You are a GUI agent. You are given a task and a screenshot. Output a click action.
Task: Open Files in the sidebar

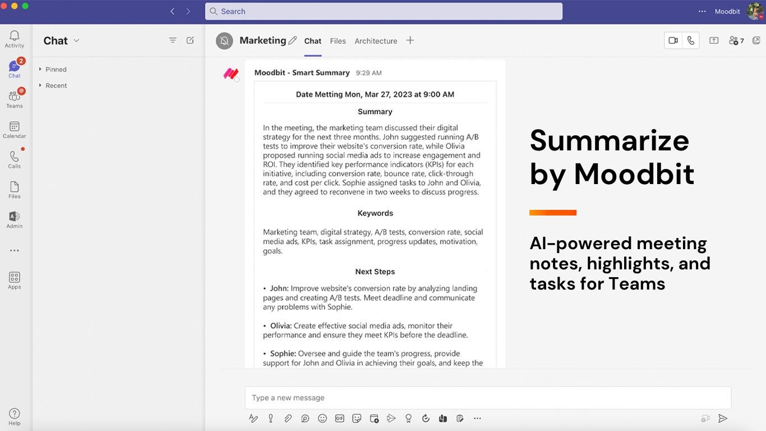click(x=15, y=190)
